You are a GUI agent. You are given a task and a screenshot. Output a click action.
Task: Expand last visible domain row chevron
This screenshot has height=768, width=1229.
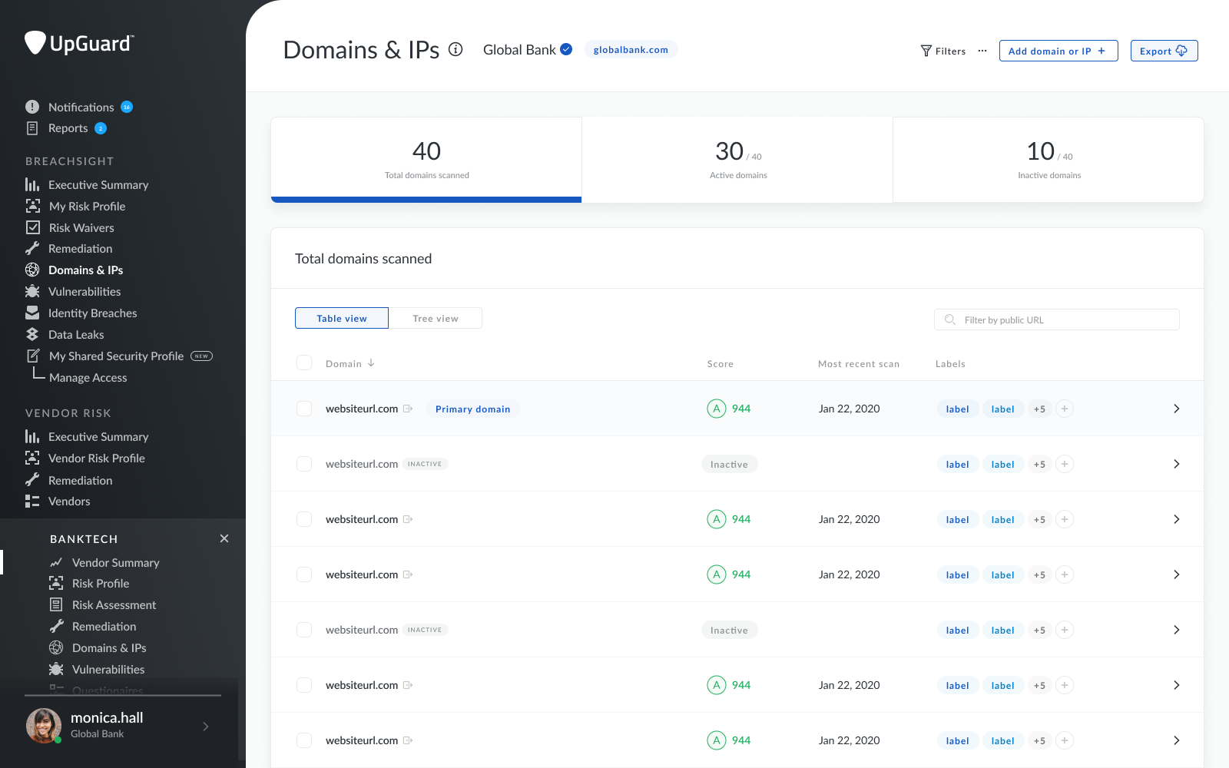click(1176, 740)
